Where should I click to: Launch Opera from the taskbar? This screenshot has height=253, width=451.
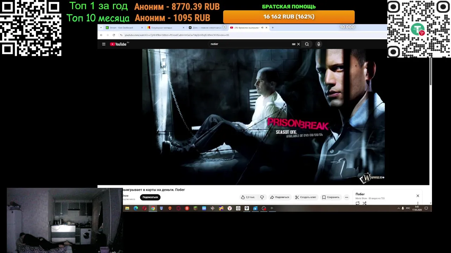144,208
